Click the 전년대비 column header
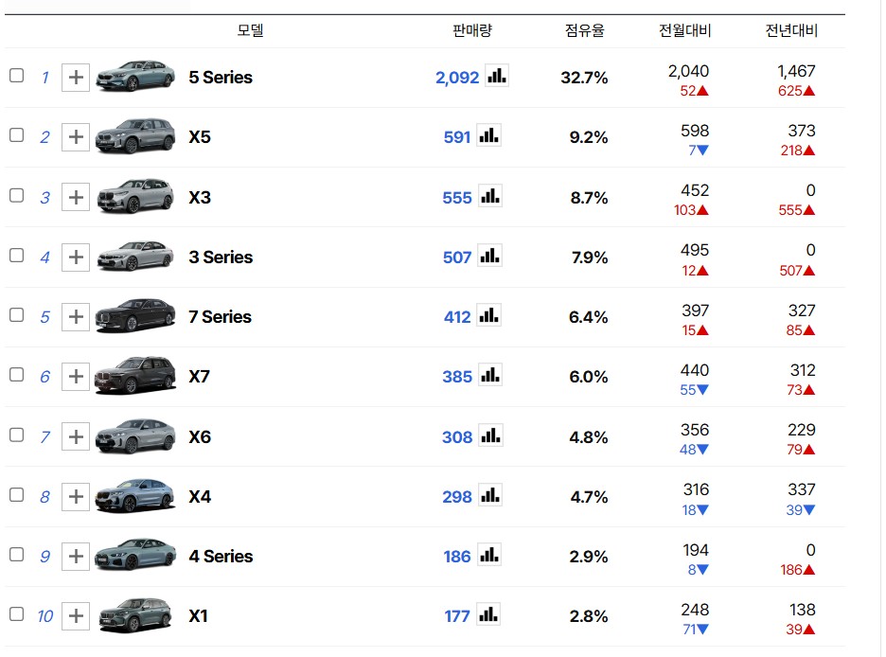Image resolution: width=886 pixels, height=657 pixels. coord(791,30)
